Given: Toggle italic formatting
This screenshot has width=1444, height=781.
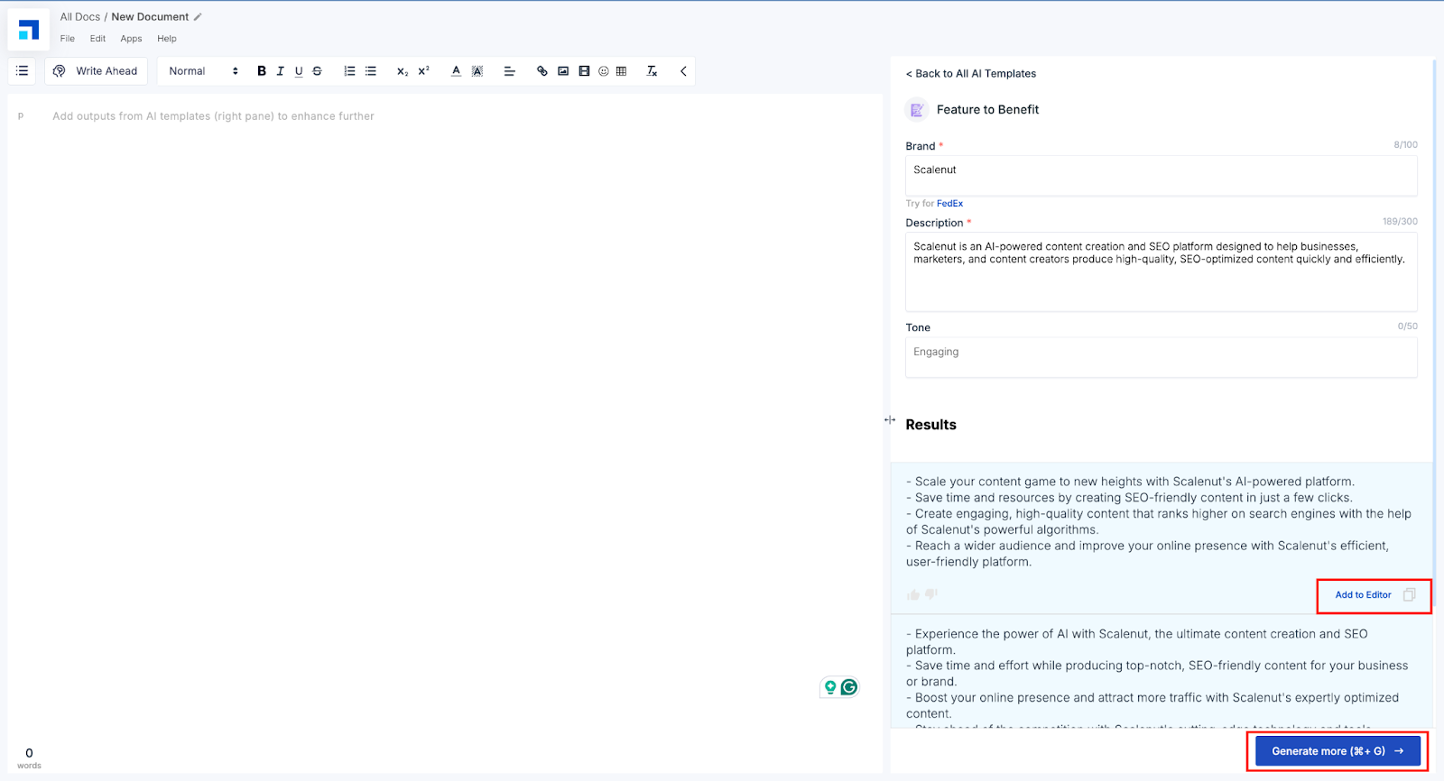Looking at the screenshot, I should pos(281,71).
